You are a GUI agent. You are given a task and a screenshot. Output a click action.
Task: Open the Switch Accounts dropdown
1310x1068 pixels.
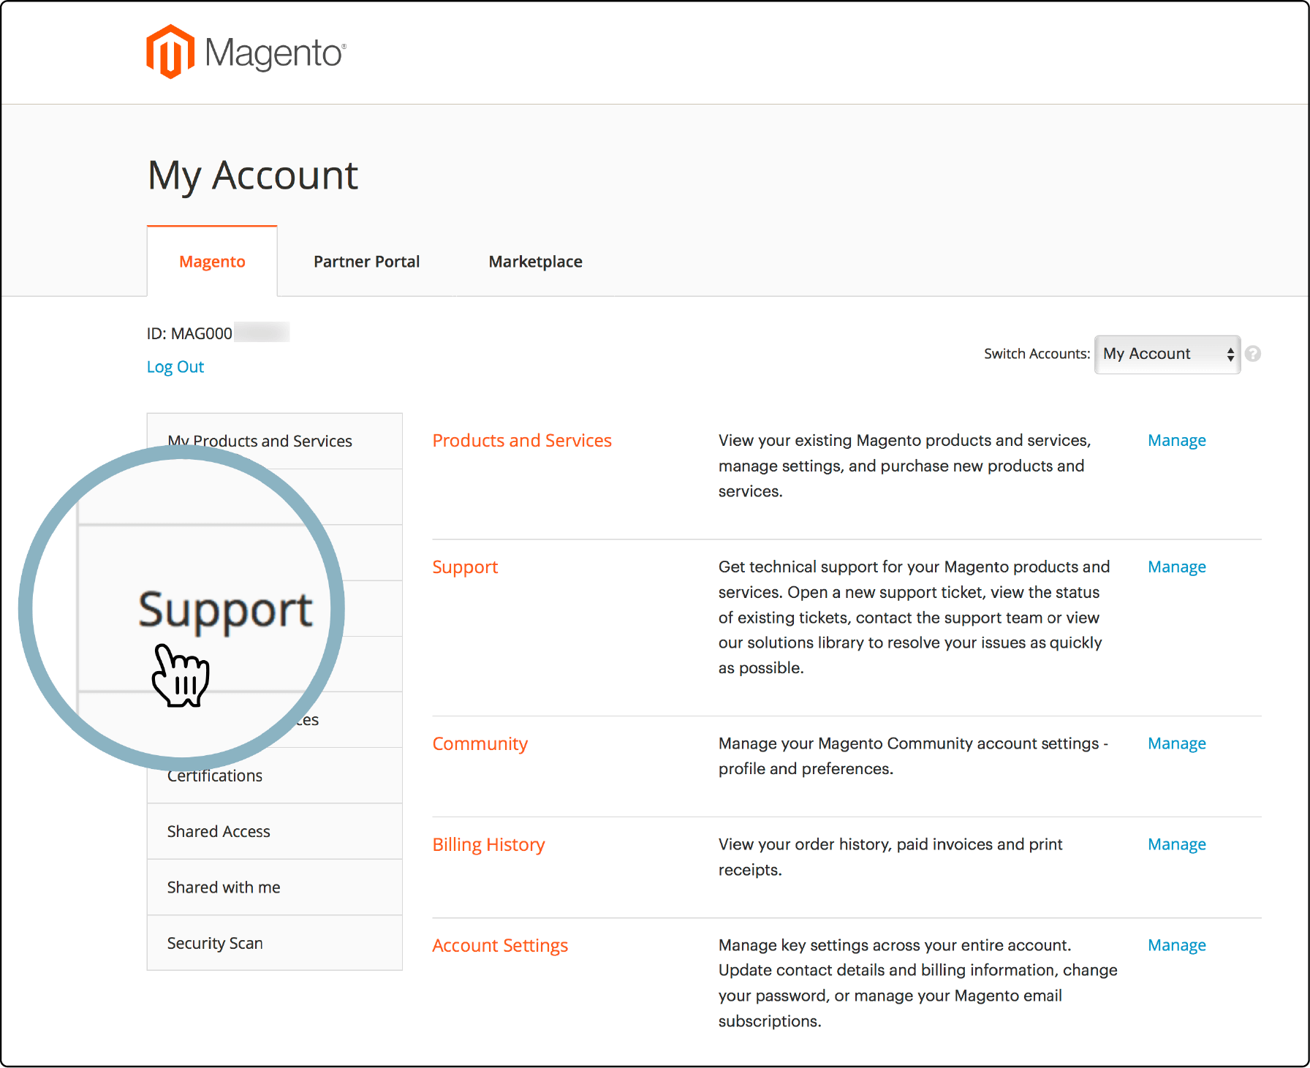click(1167, 354)
